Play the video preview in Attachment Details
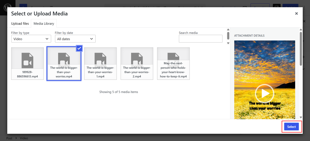Image resolution: width=310 pixels, height=141 pixels. [x=264, y=94]
